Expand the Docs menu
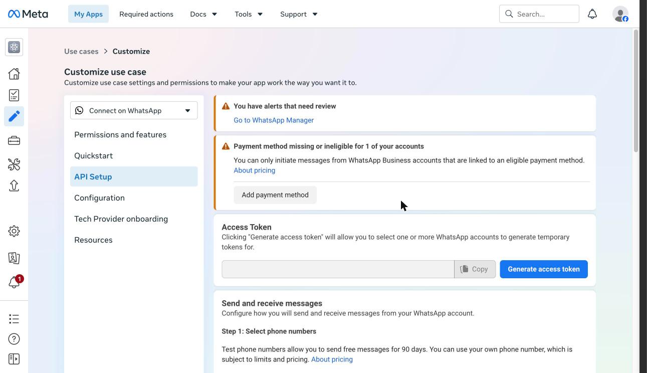 click(x=203, y=14)
